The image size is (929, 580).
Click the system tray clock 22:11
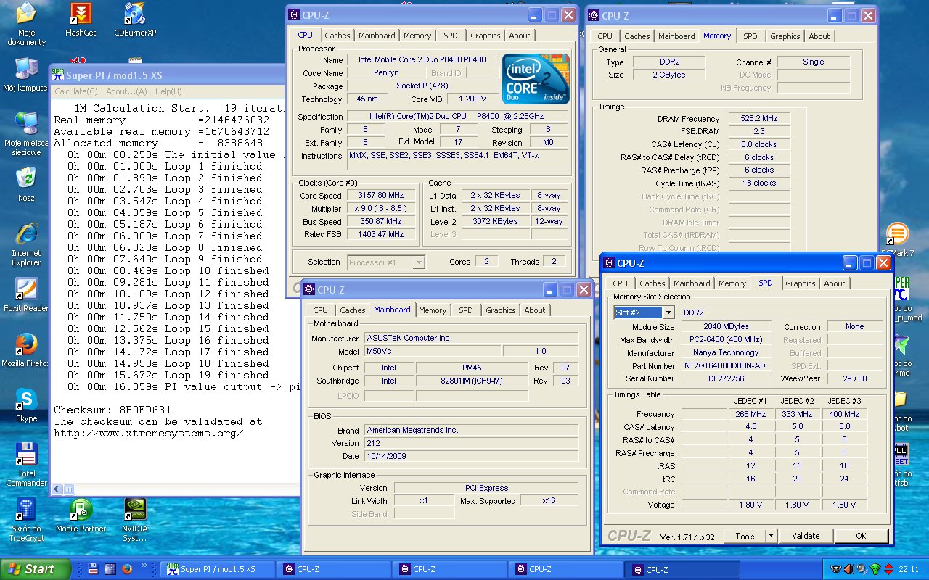[x=909, y=569]
